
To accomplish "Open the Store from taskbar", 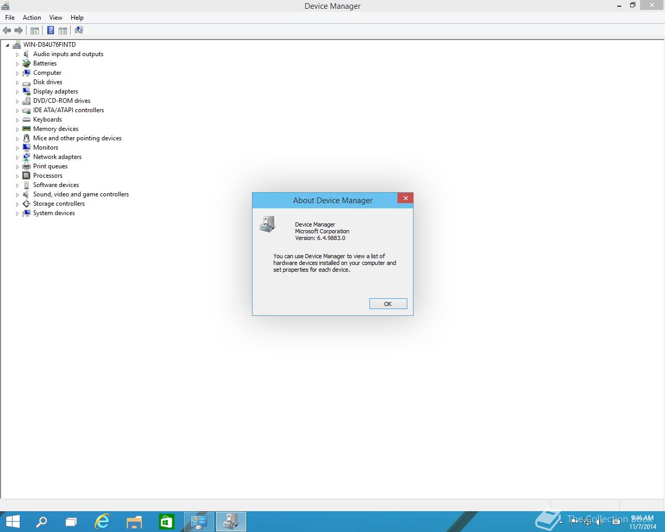I will point(166,522).
